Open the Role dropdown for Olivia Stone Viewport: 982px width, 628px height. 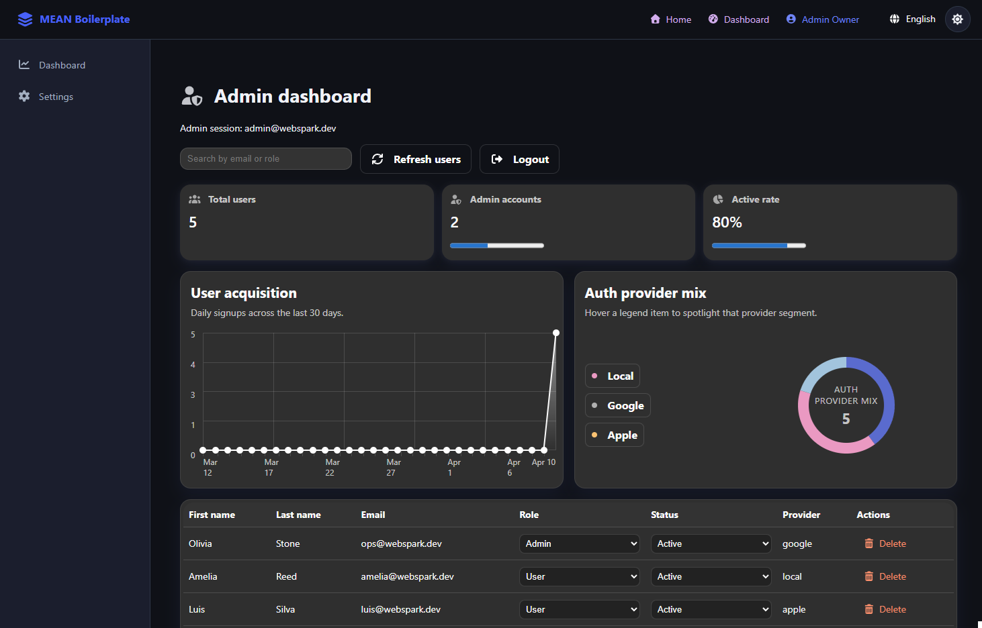pos(579,543)
